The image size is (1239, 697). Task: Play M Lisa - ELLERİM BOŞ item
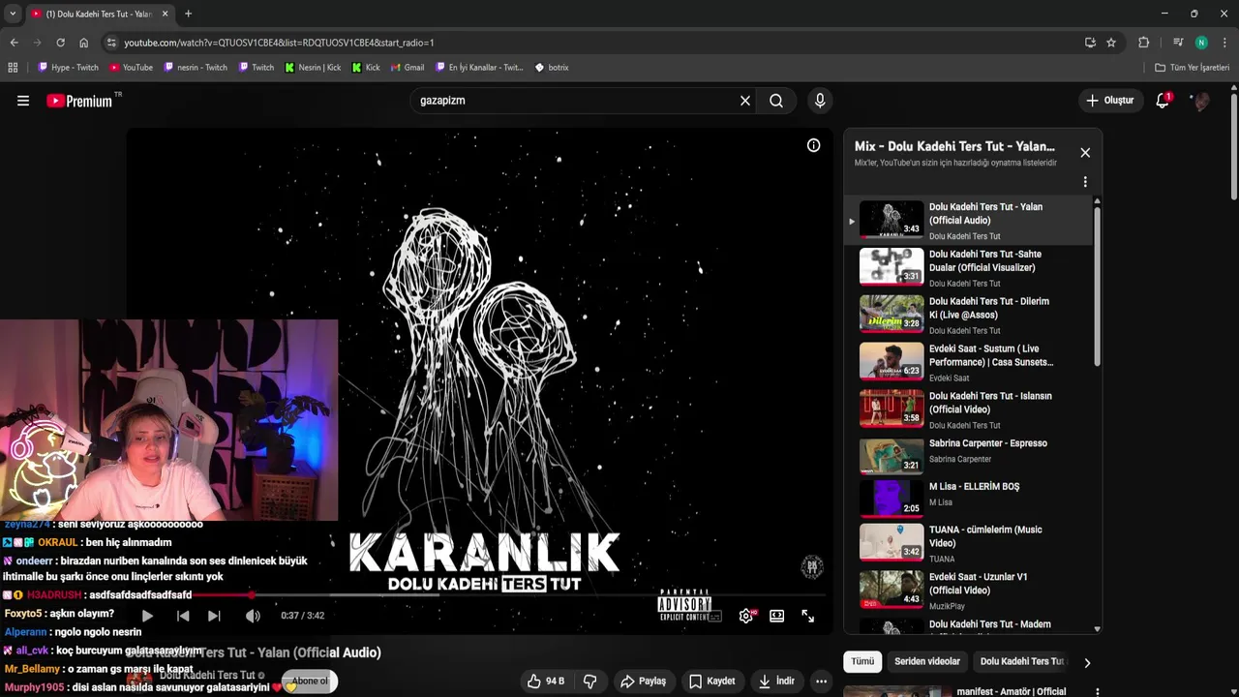(x=968, y=499)
